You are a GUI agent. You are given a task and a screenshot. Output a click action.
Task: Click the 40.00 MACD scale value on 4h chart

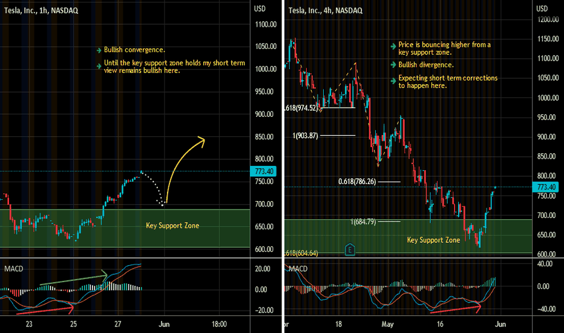545,264
